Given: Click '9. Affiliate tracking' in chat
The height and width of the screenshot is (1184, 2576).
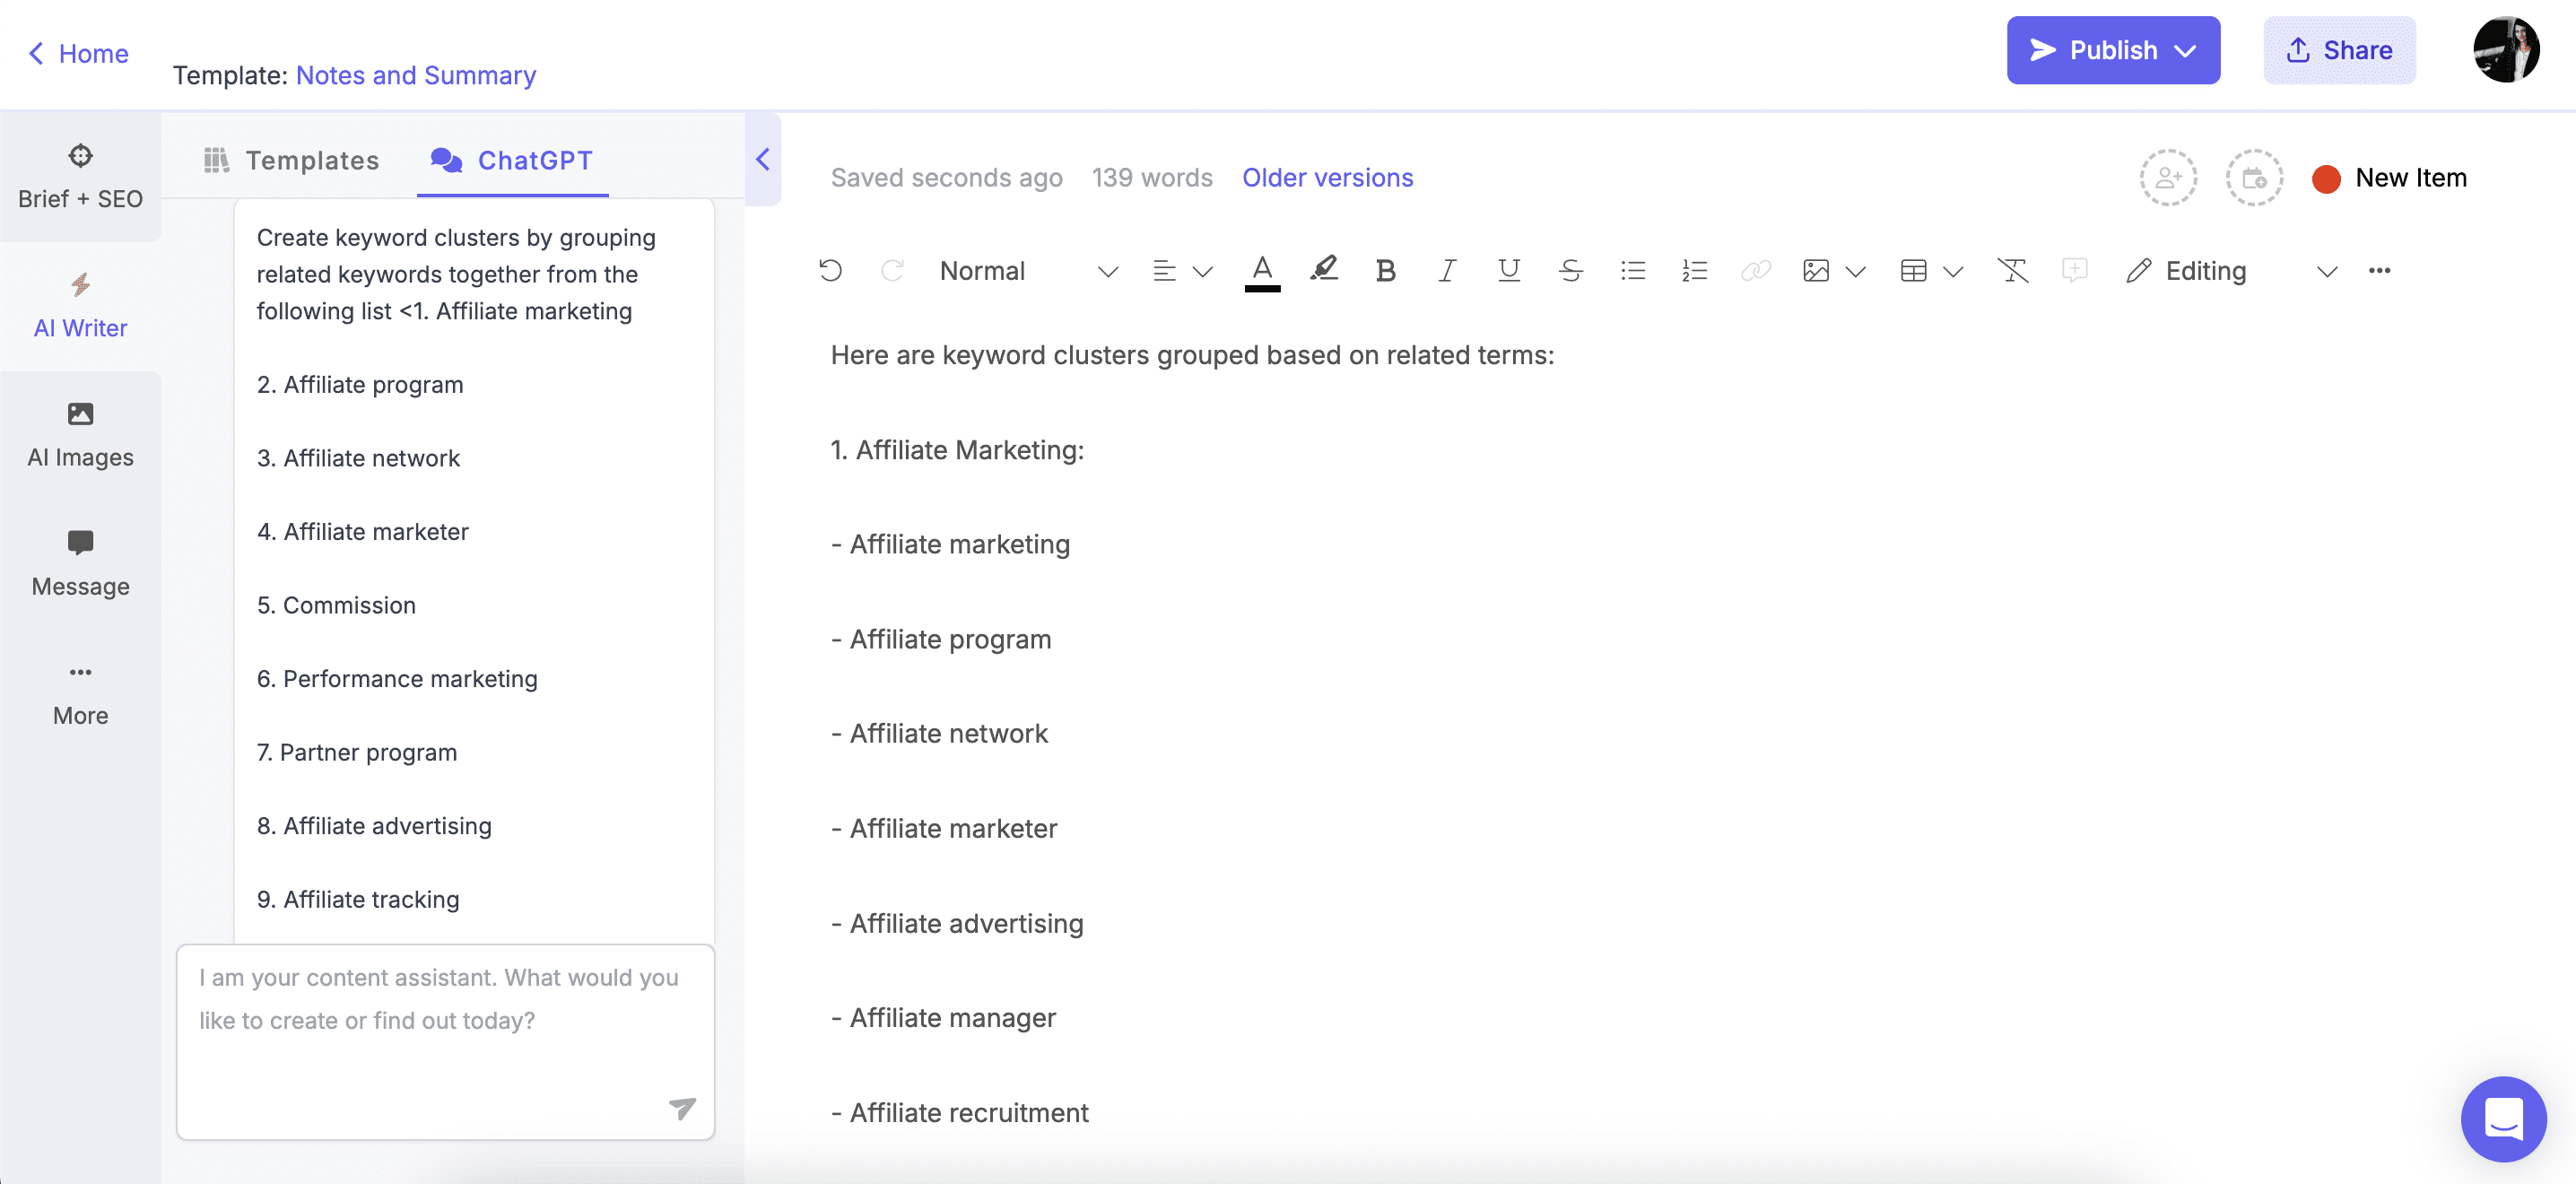Looking at the screenshot, I should (x=358, y=900).
